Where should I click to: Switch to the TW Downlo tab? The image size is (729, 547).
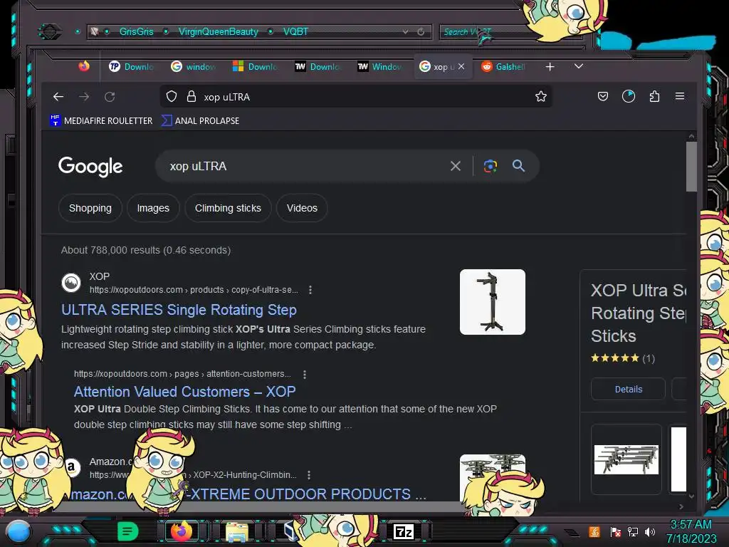[317, 66]
